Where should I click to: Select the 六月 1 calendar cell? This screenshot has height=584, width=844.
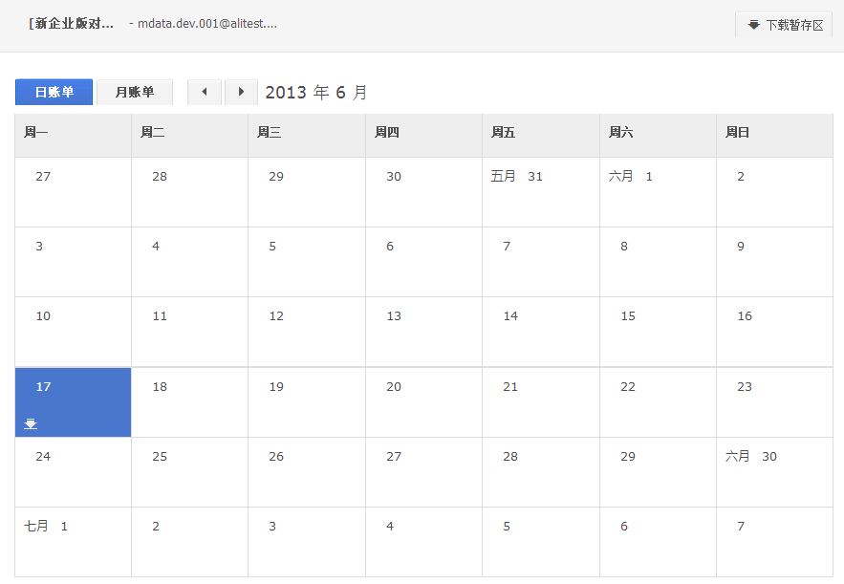(x=659, y=192)
